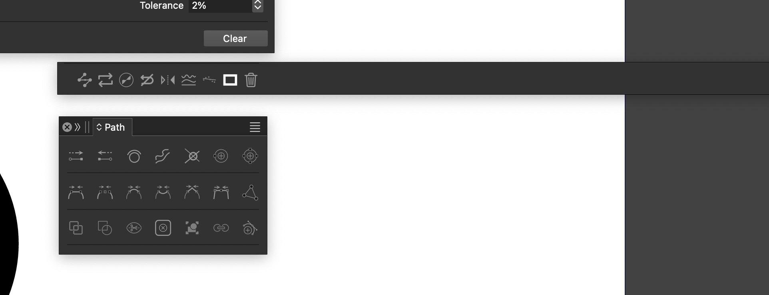Open the Path panel hamburger menu
769x295 pixels.
coord(255,127)
